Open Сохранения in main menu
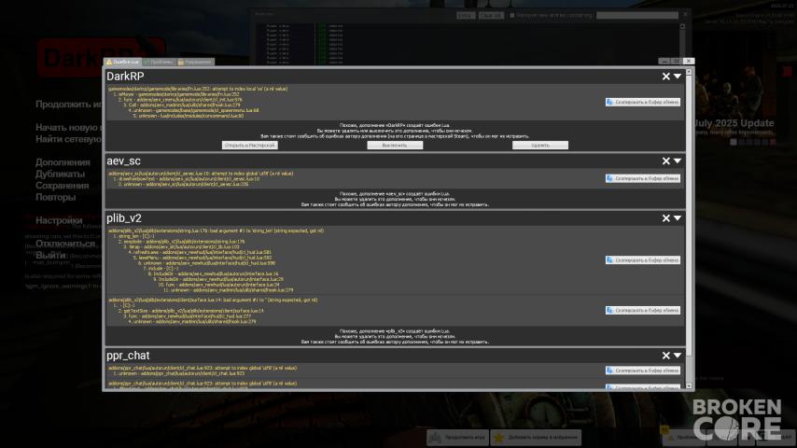 click(x=62, y=186)
